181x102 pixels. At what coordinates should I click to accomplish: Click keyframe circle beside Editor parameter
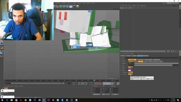[x=121, y=60]
